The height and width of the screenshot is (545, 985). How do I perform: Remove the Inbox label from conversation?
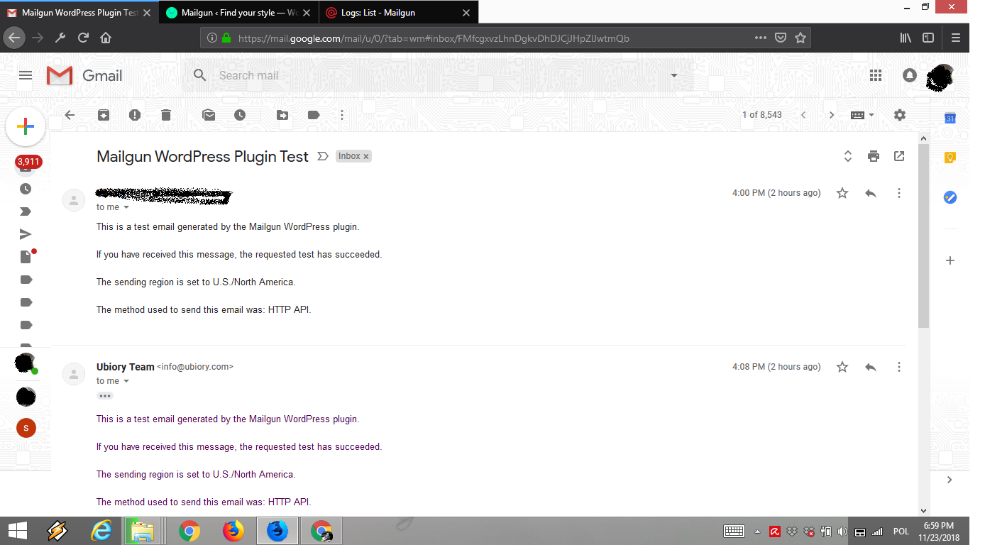(x=366, y=157)
